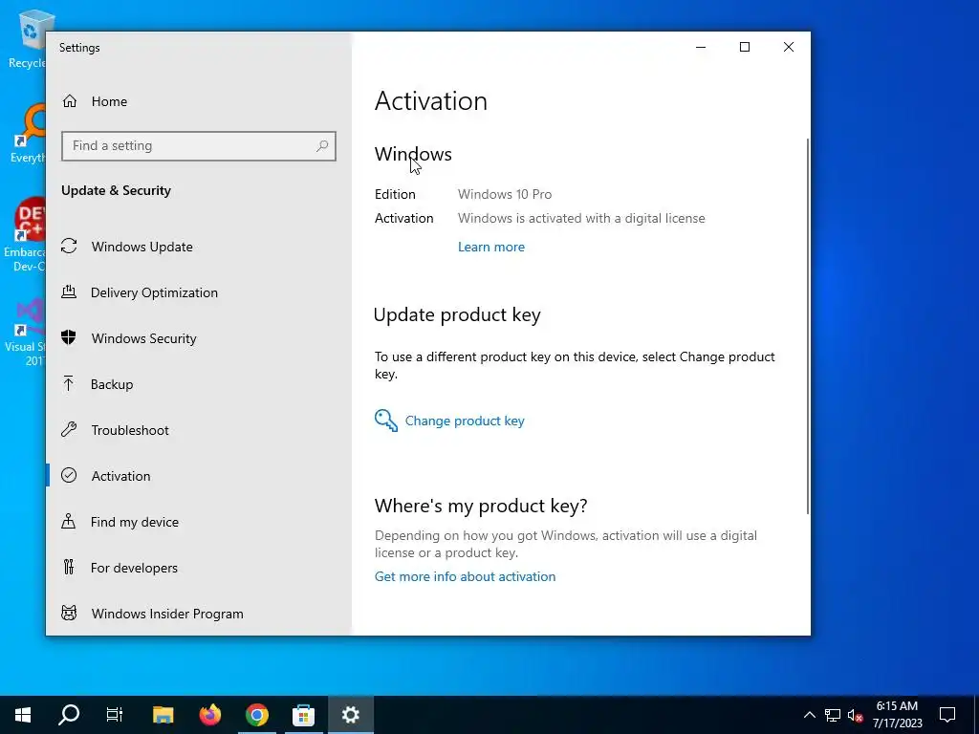Click the search magnifier in Find a setting

pos(322,146)
